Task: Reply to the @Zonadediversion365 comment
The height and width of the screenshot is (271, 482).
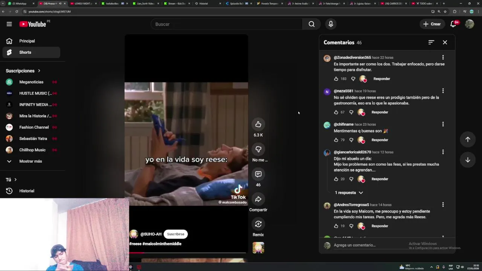Action: [x=381, y=79]
